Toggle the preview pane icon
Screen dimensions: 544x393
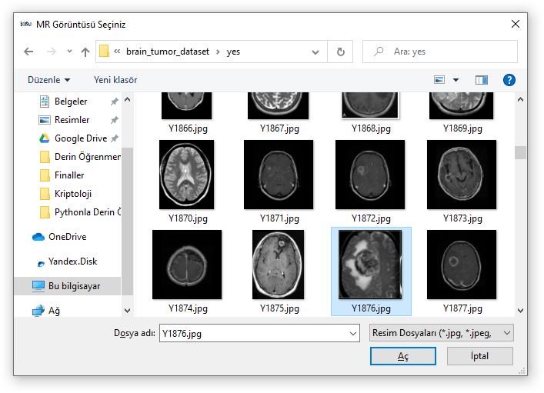tap(481, 80)
